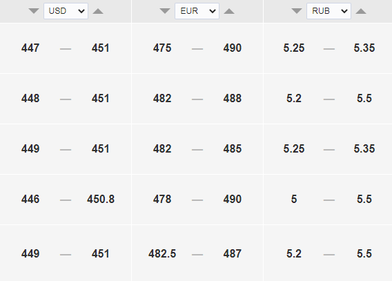Select the 5 RUB buy rate
The image size is (392, 281).
point(294,200)
